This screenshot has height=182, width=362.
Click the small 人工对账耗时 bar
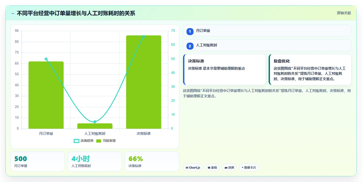[x=95, y=126]
